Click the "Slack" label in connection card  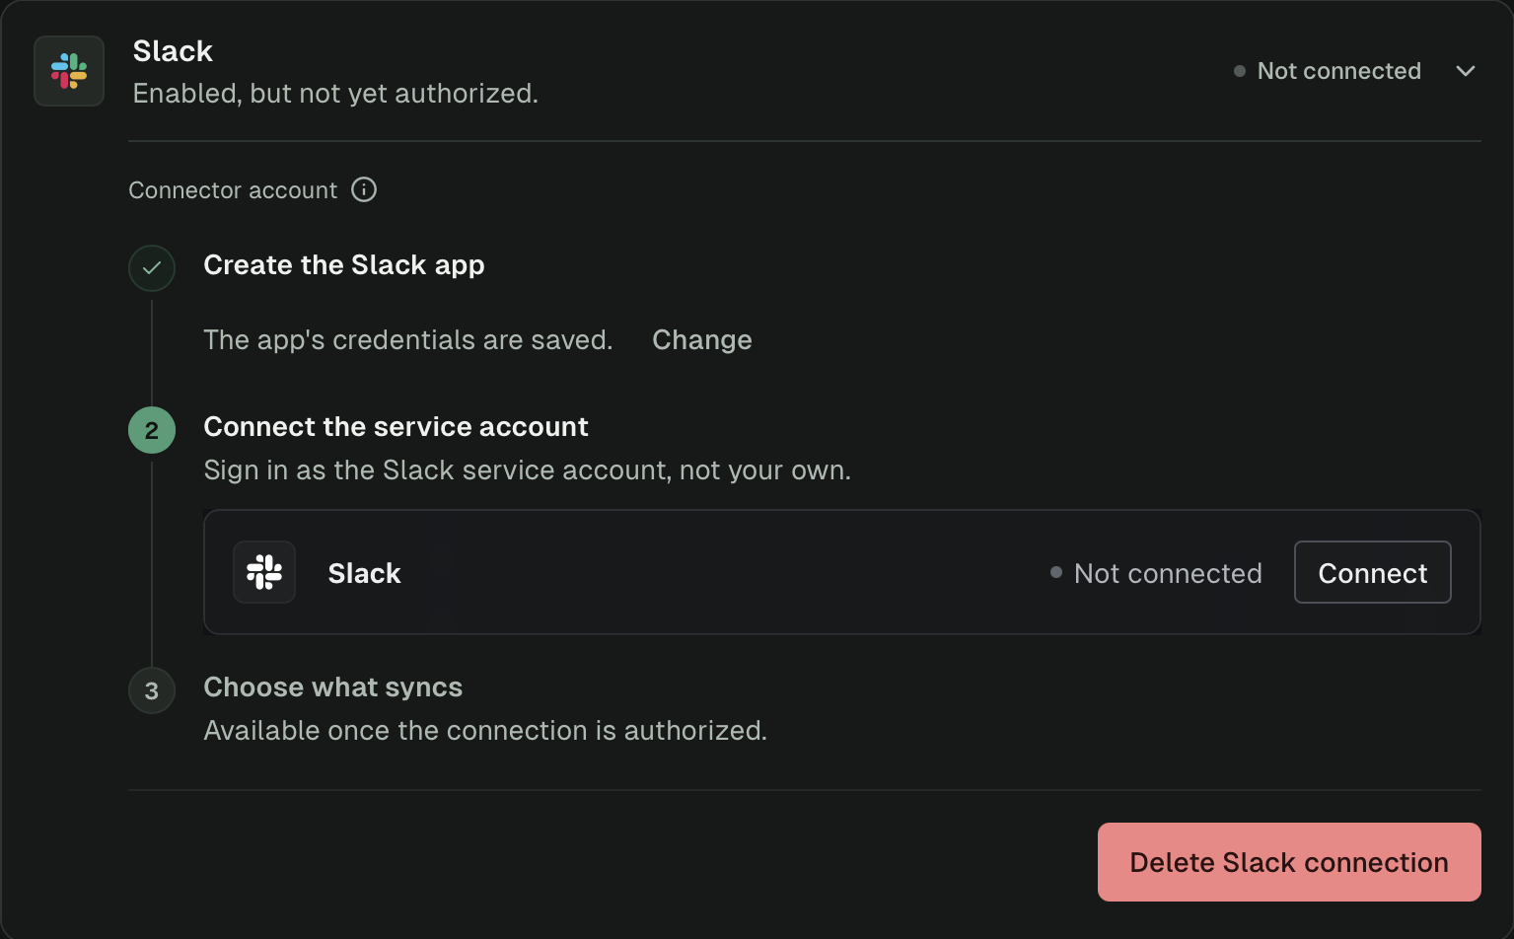[365, 573]
